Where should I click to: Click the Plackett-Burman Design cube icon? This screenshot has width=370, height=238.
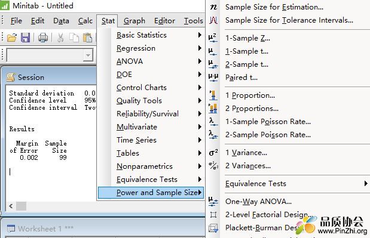tap(213, 228)
